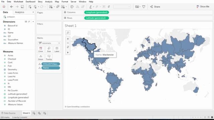Toggle Show mark labels T icon
The width and height of the screenshot is (214, 120).
tap(104, 7)
